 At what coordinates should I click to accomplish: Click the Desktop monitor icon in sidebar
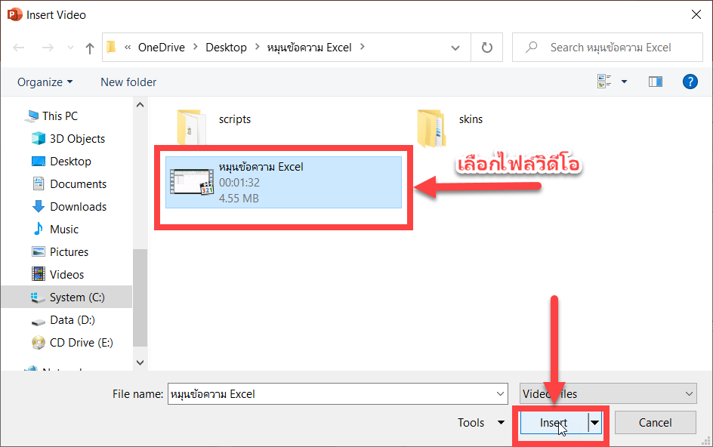[x=39, y=162]
